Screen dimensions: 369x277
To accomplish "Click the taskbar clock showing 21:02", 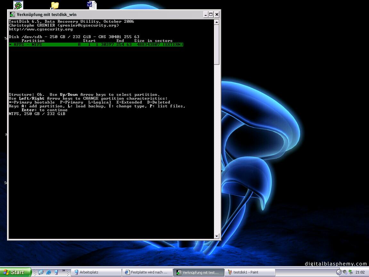I will click(360, 272).
